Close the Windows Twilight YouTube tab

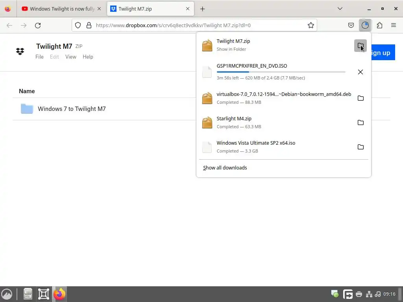(x=99, y=9)
